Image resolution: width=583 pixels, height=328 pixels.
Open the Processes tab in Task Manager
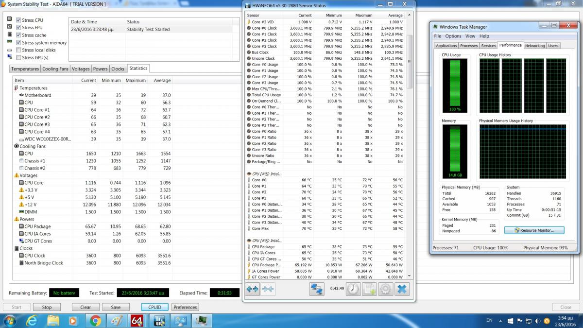coord(469,46)
